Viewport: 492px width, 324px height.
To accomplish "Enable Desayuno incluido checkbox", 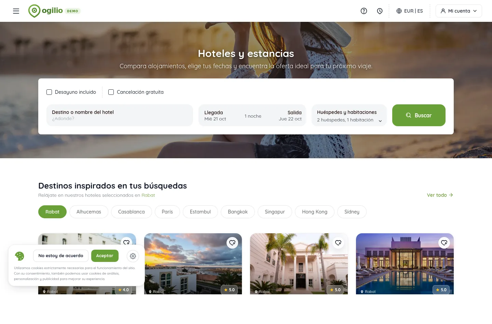I will (49, 92).
